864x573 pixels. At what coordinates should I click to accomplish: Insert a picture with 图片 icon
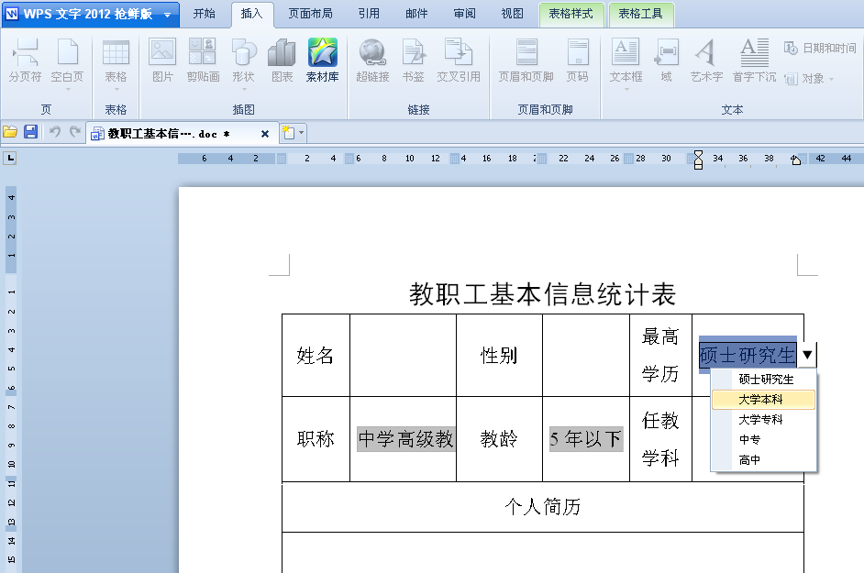[x=162, y=60]
